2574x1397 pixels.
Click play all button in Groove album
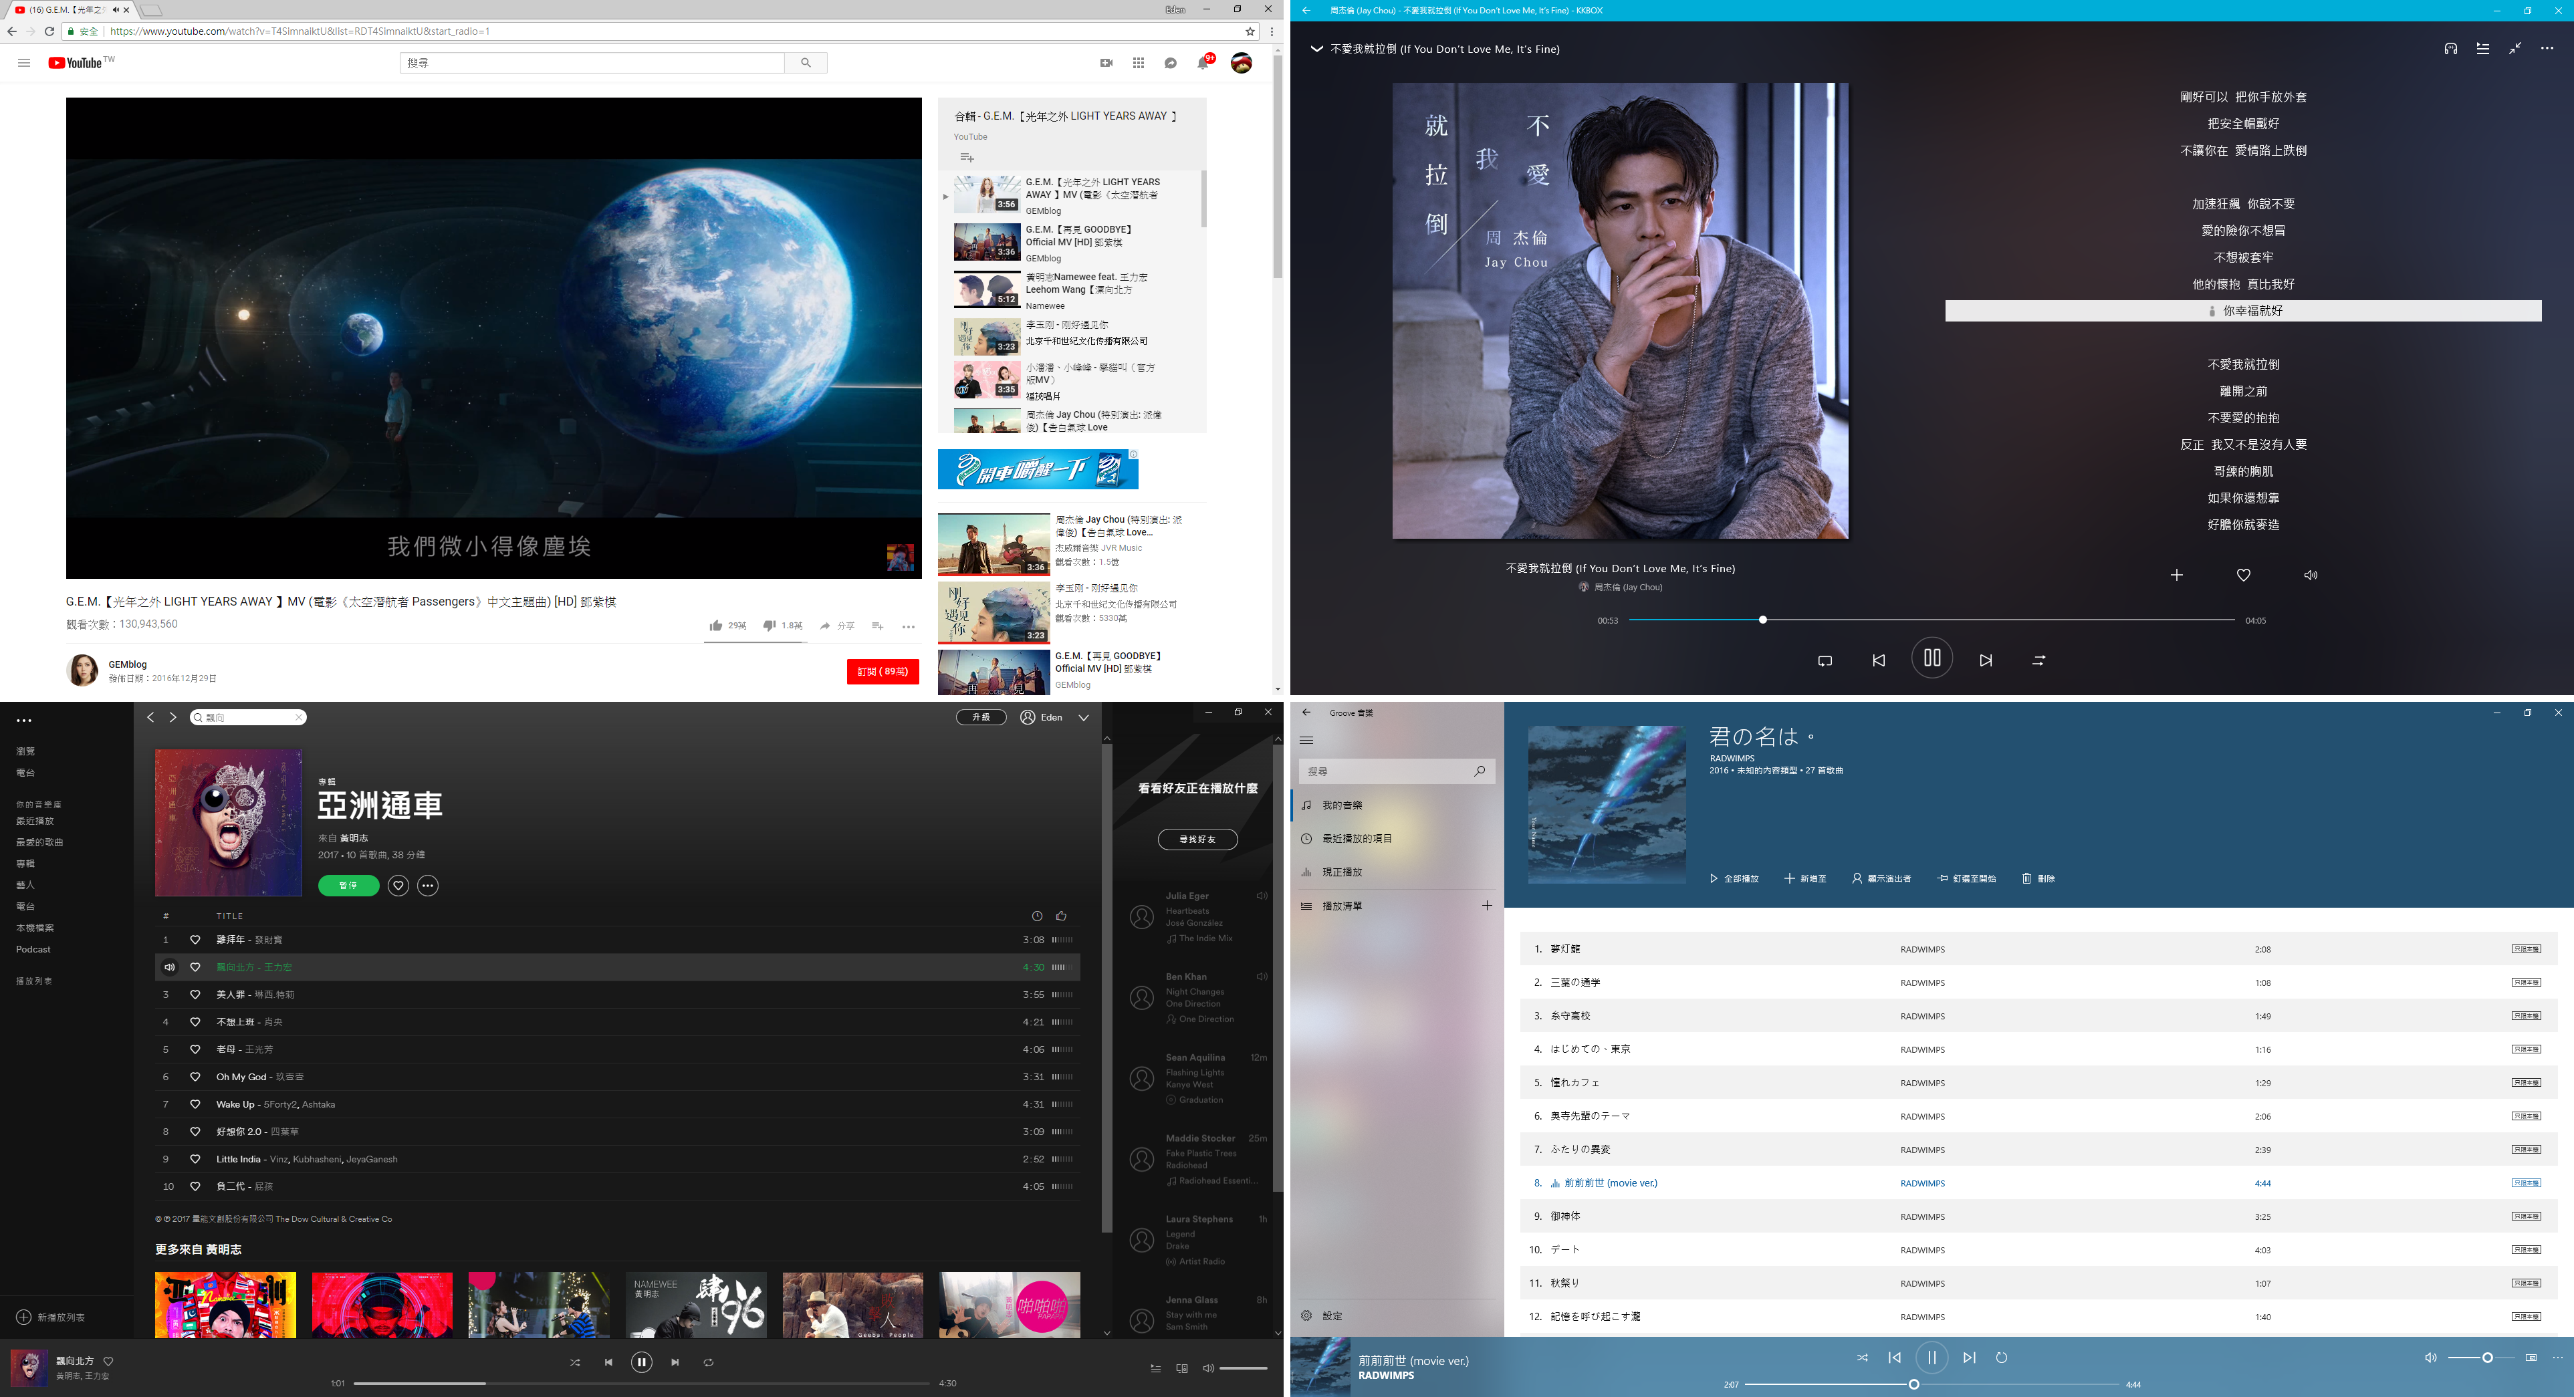[x=1734, y=878]
